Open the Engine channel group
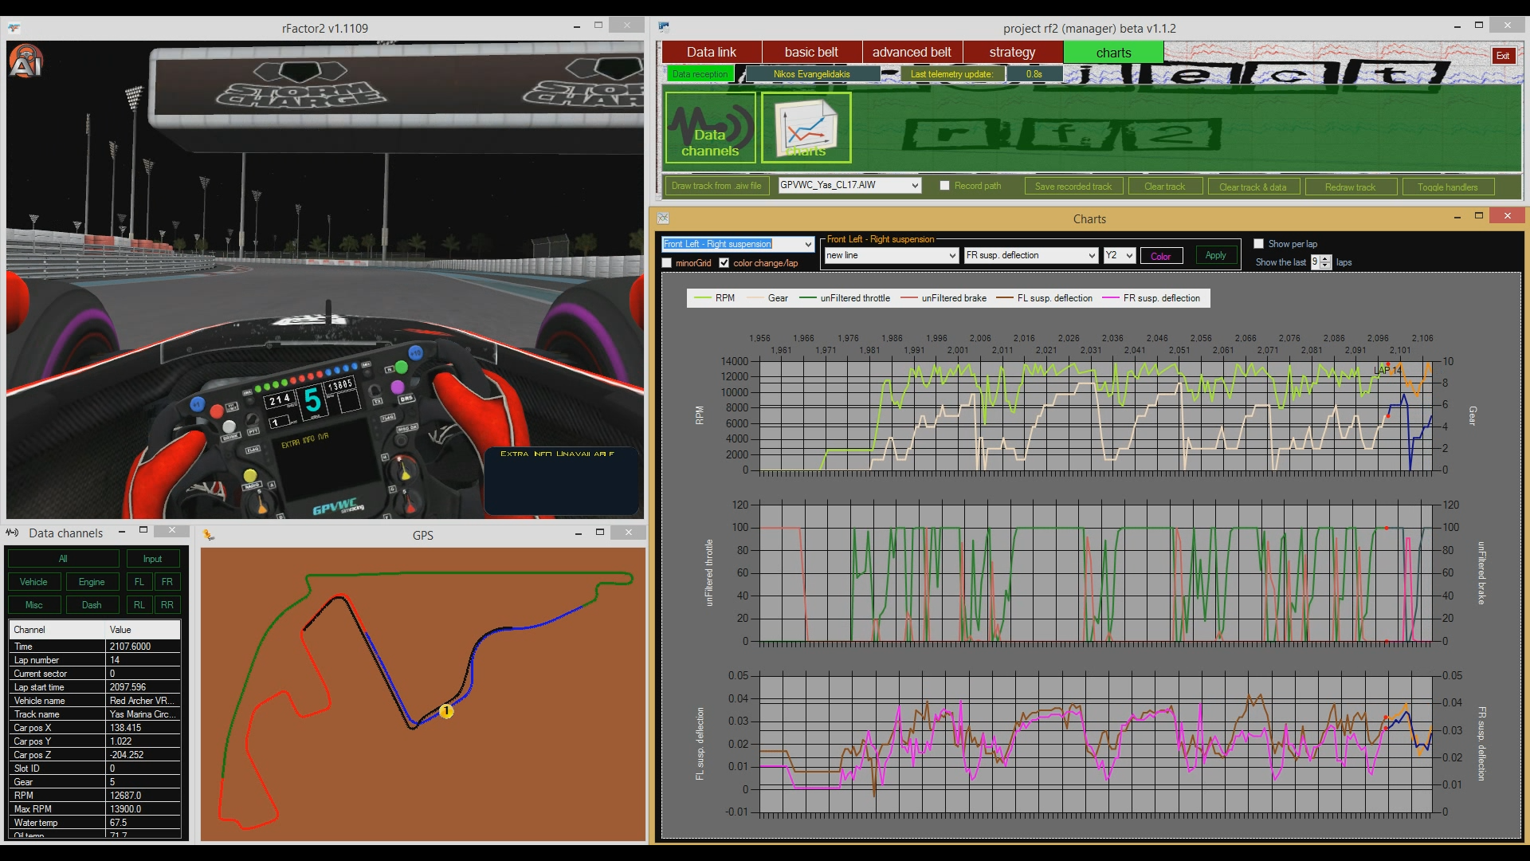This screenshot has height=861, width=1530. (92, 582)
